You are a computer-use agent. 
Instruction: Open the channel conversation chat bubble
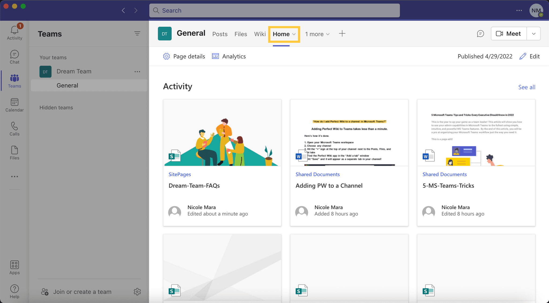click(481, 33)
